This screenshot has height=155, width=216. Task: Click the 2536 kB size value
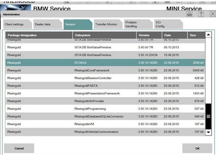[x=198, y=63]
